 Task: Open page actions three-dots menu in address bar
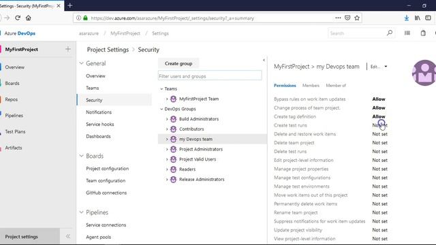click(338, 18)
